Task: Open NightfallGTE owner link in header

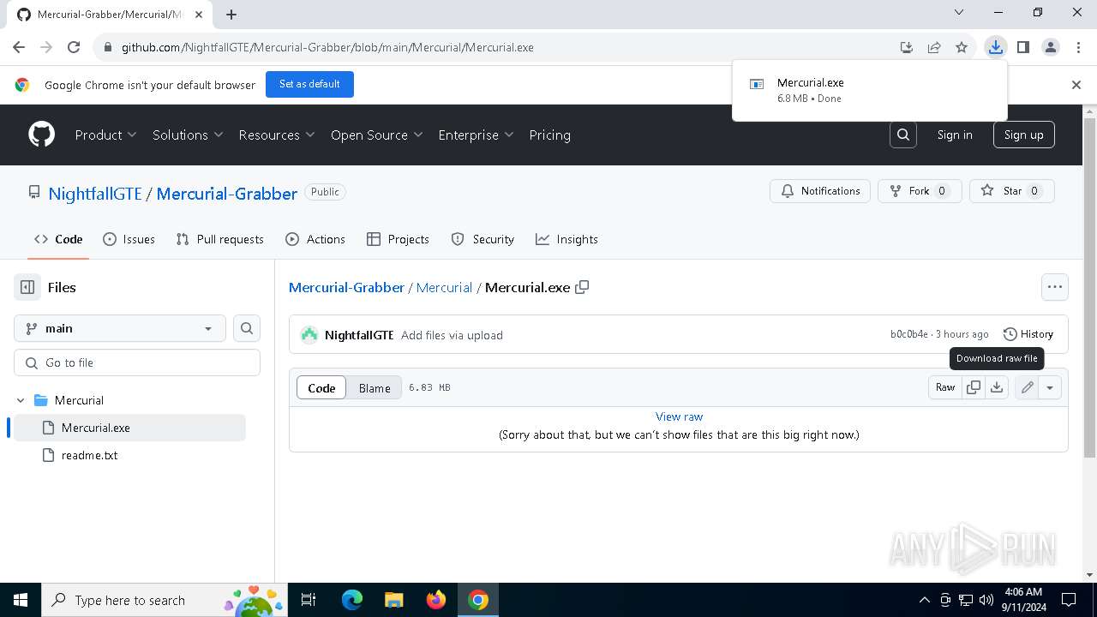Action: click(x=95, y=194)
